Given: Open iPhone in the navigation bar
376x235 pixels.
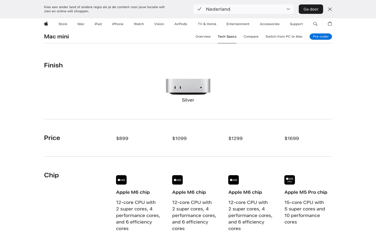Looking at the screenshot, I should tap(118, 24).
